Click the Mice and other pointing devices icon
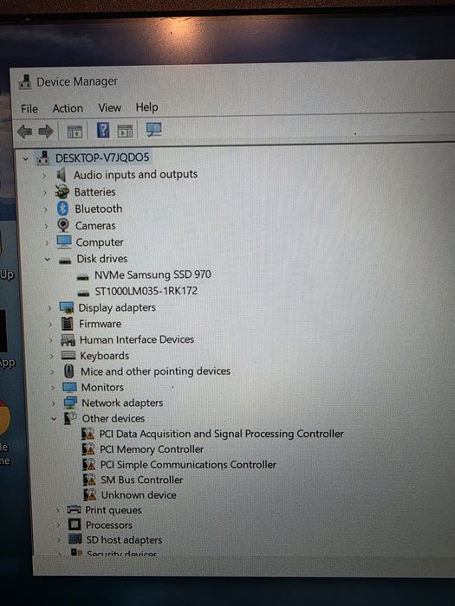The width and height of the screenshot is (455, 606). tap(68, 371)
